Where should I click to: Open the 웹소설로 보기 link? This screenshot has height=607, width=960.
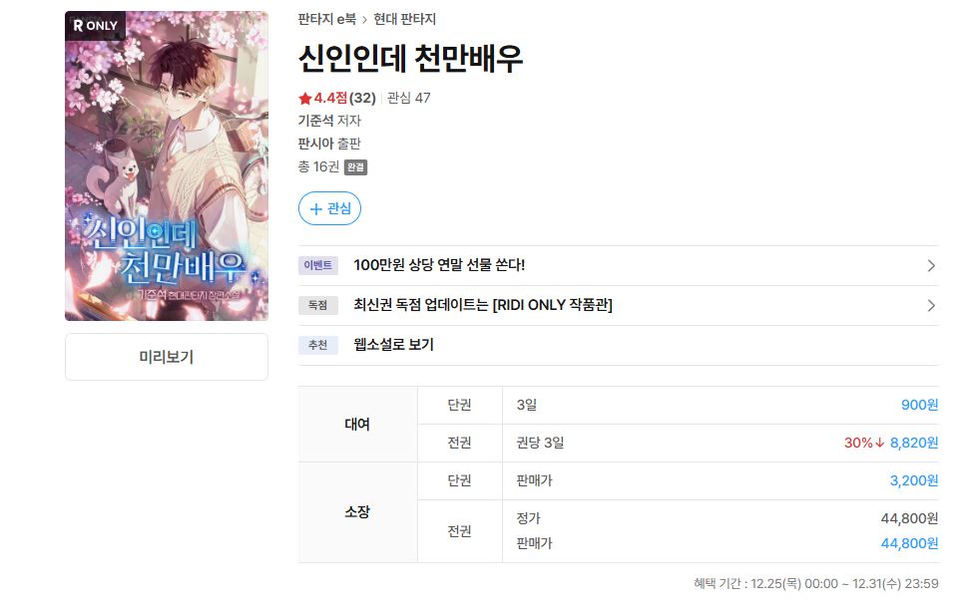point(393,344)
